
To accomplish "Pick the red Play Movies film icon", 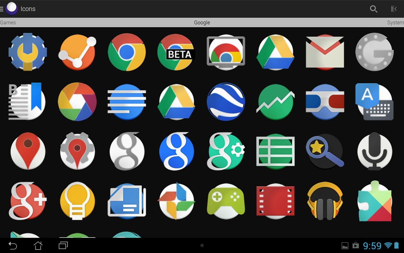I will click(x=276, y=201).
